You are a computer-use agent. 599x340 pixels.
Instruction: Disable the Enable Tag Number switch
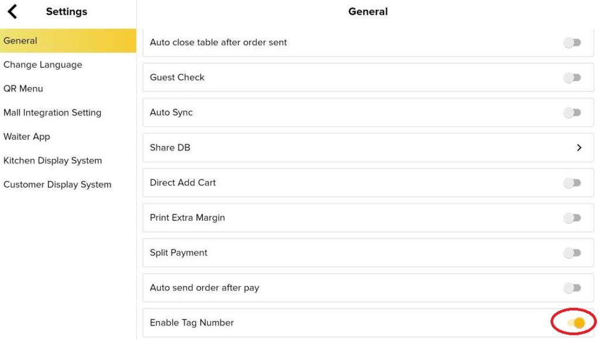point(574,322)
